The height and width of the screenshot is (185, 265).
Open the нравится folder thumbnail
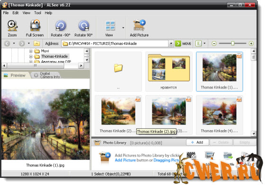coord(168,71)
